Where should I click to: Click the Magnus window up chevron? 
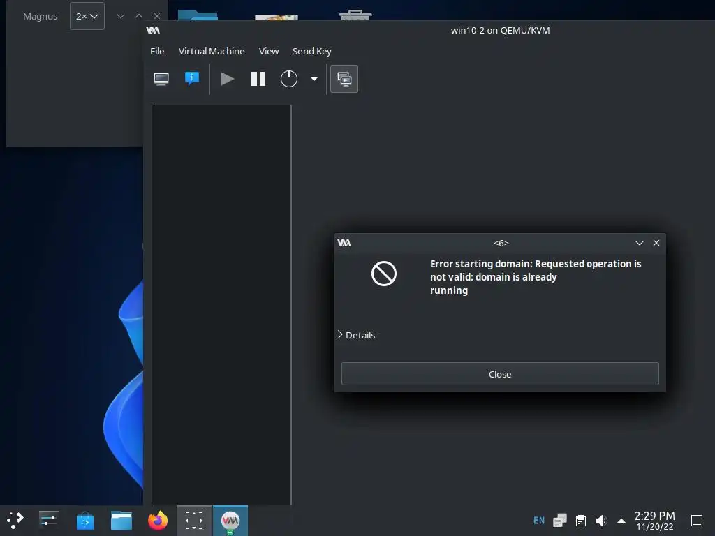coord(139,16)
